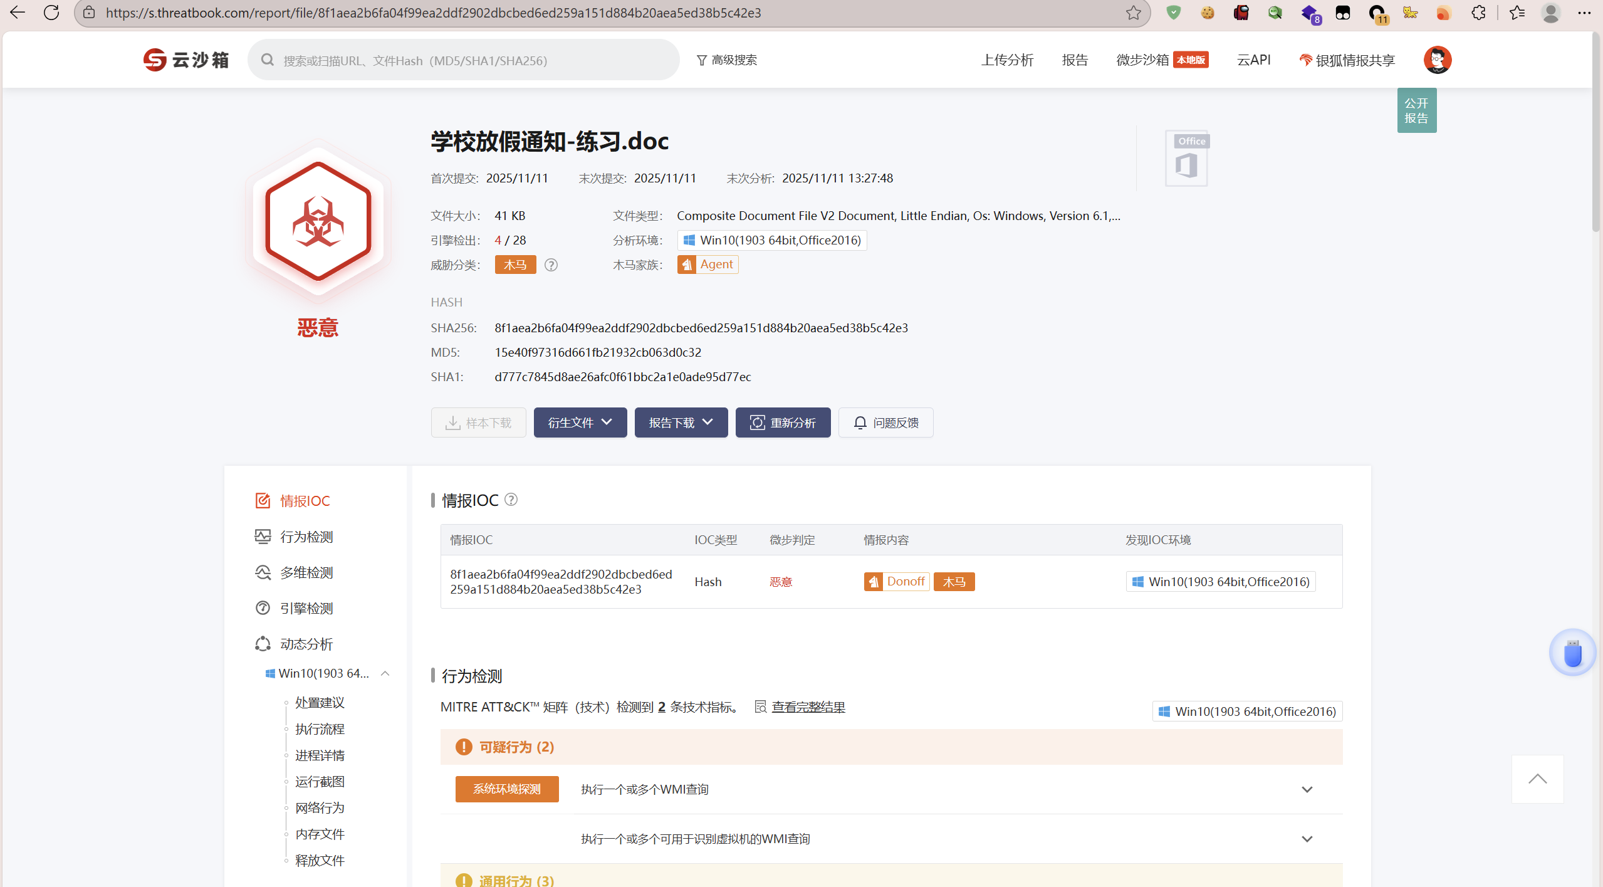Bookmark this page with the star icon
The image size is (1603, 887).
(x=1133, y=13)
